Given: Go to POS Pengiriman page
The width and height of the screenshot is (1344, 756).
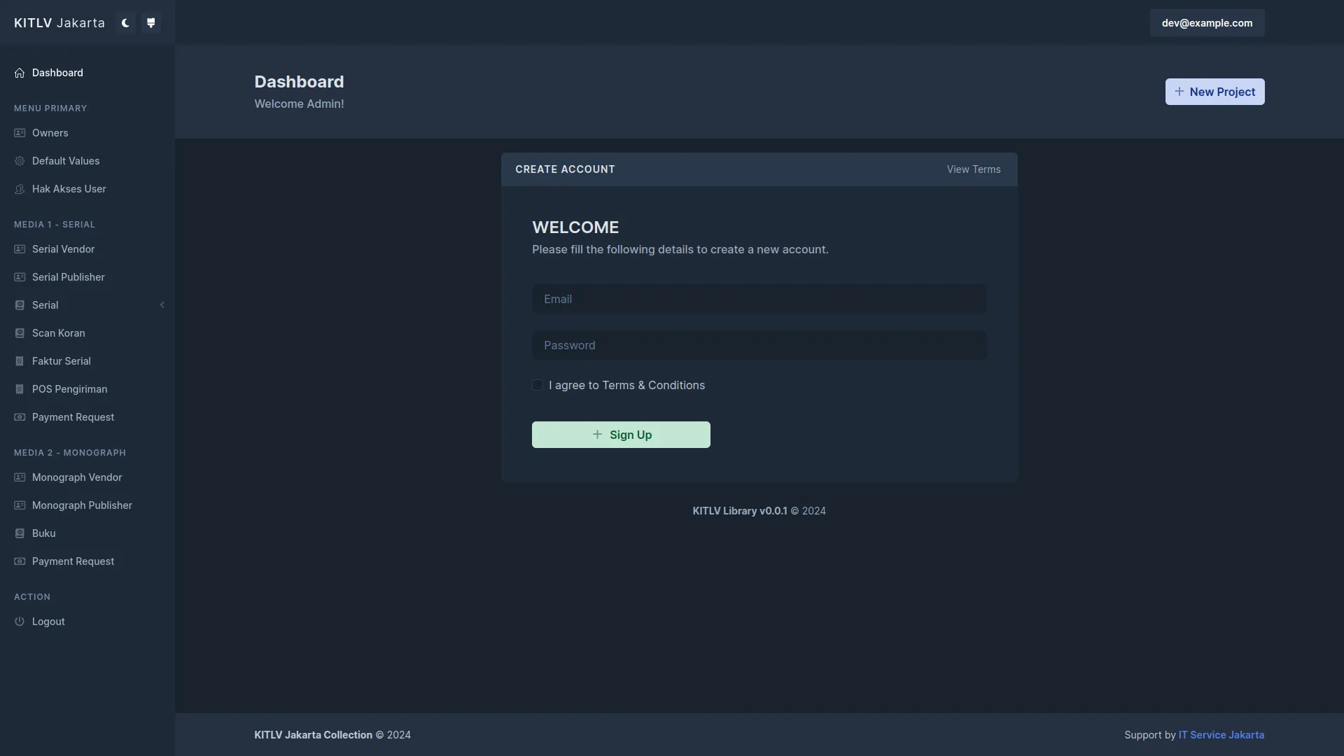Looking at the screenshot, I should click(x=69, y=389).
